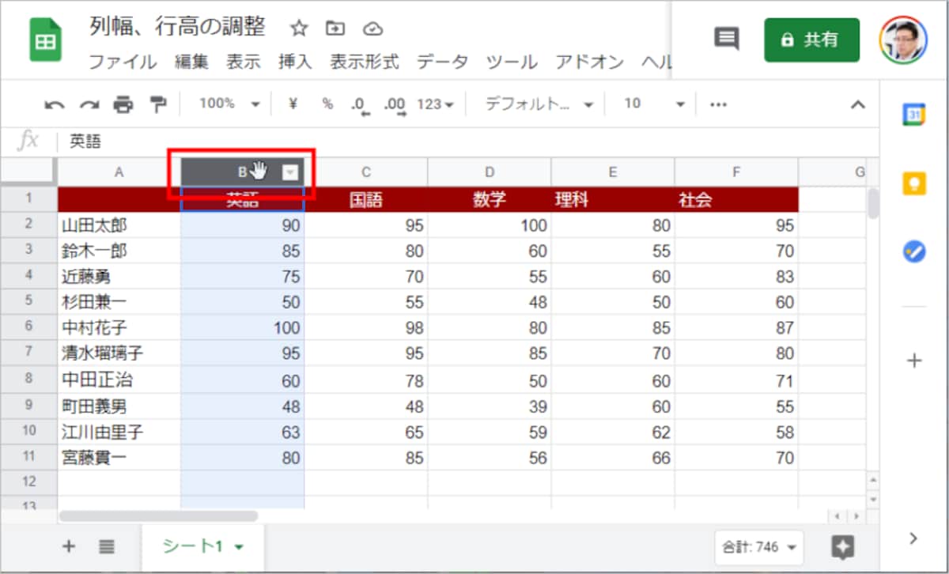Select the cell 宮藤貫一
This screenshot has width=949, height=574.
(119, 457)
